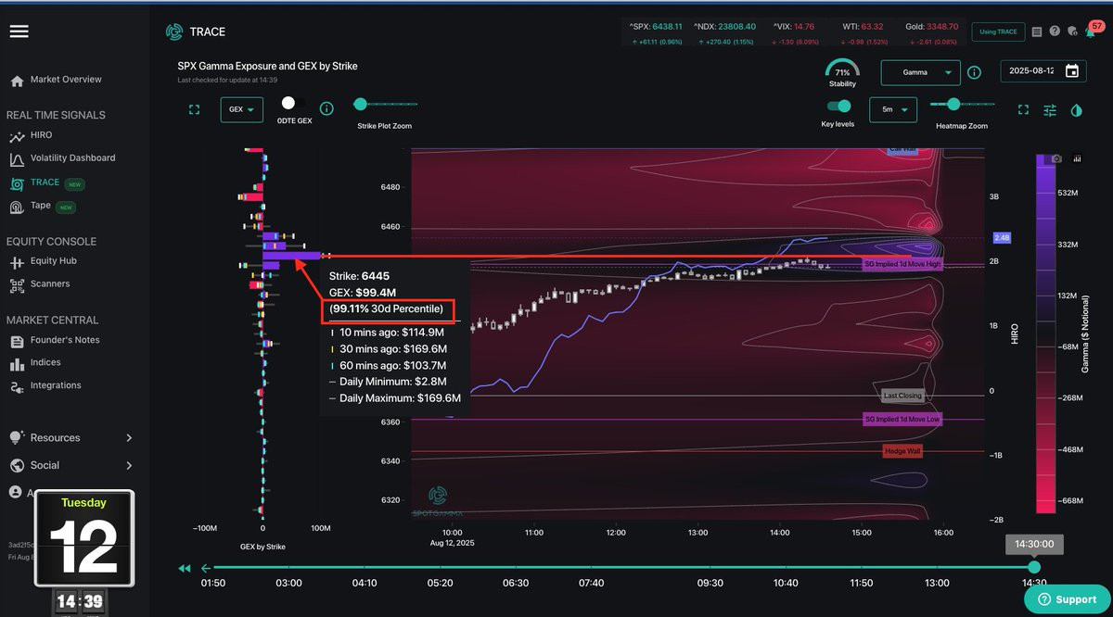Image resolution: width=1113 pixels, height=617 pixels.
Task: Open the help question-mark icon
Action: pyautogui.click(x=1055, y=31)
